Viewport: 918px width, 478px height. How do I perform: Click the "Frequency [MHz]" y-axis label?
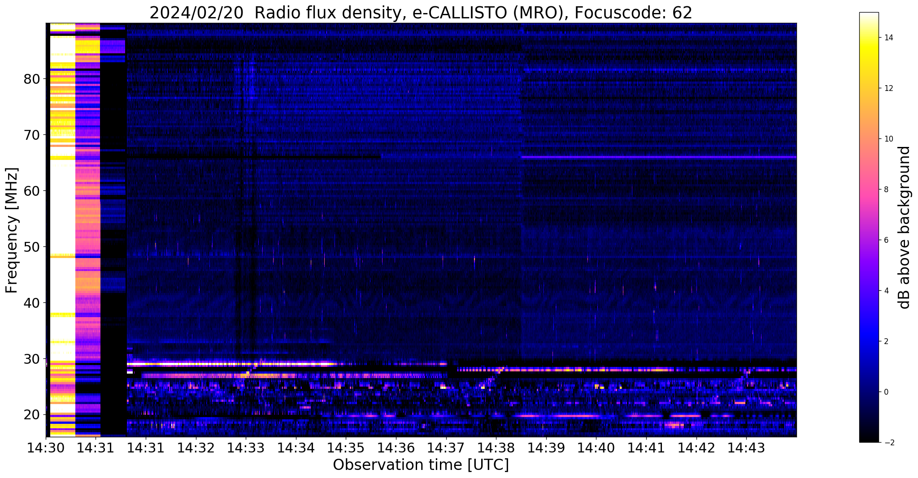point(12,230)
